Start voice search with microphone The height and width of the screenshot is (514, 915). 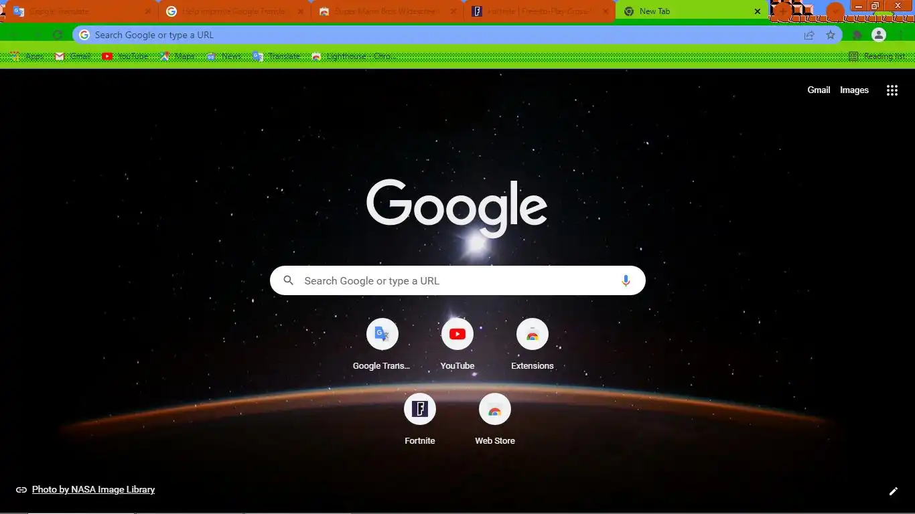626,281
